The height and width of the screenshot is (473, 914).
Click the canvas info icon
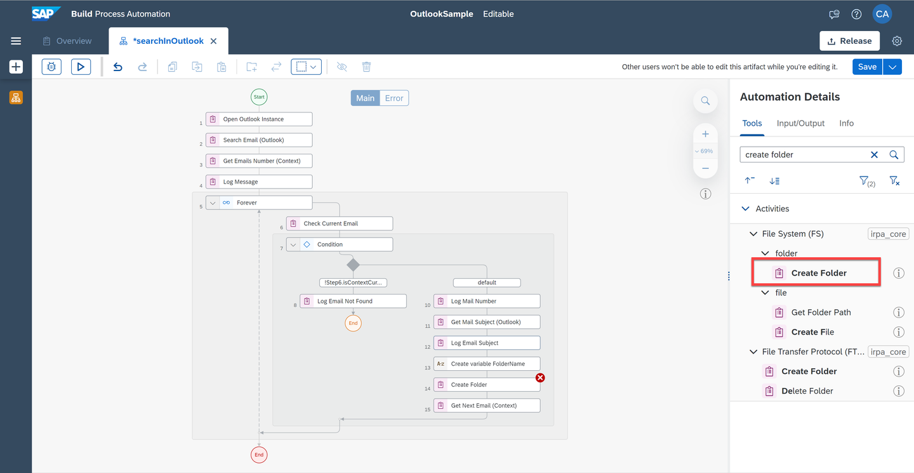[705, 194]
